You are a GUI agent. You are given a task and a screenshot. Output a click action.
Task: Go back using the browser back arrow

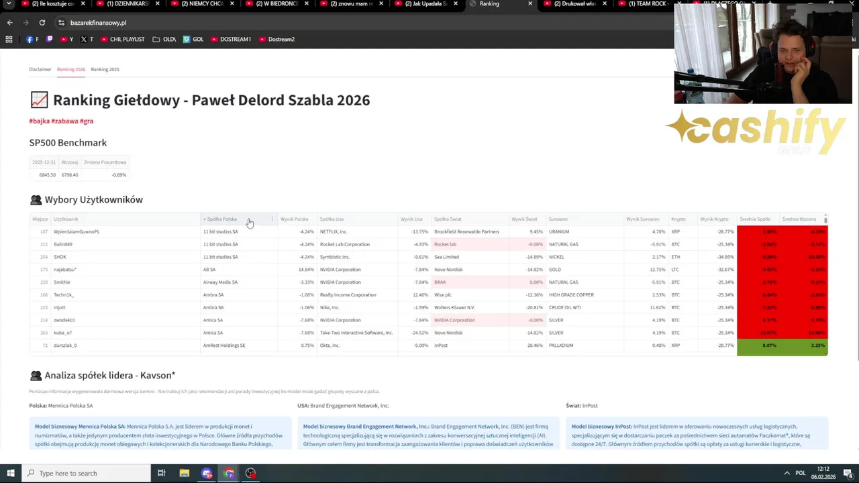(x=9, y=23)
